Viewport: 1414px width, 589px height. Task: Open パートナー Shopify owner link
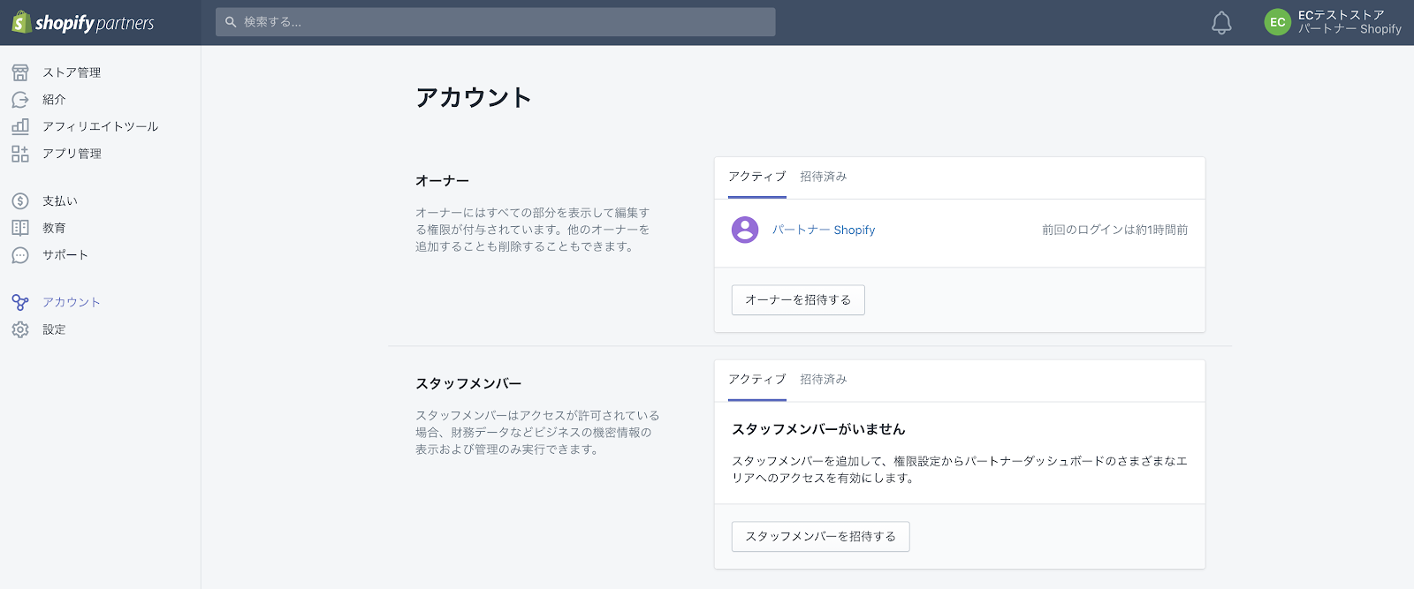click(824, 230)
